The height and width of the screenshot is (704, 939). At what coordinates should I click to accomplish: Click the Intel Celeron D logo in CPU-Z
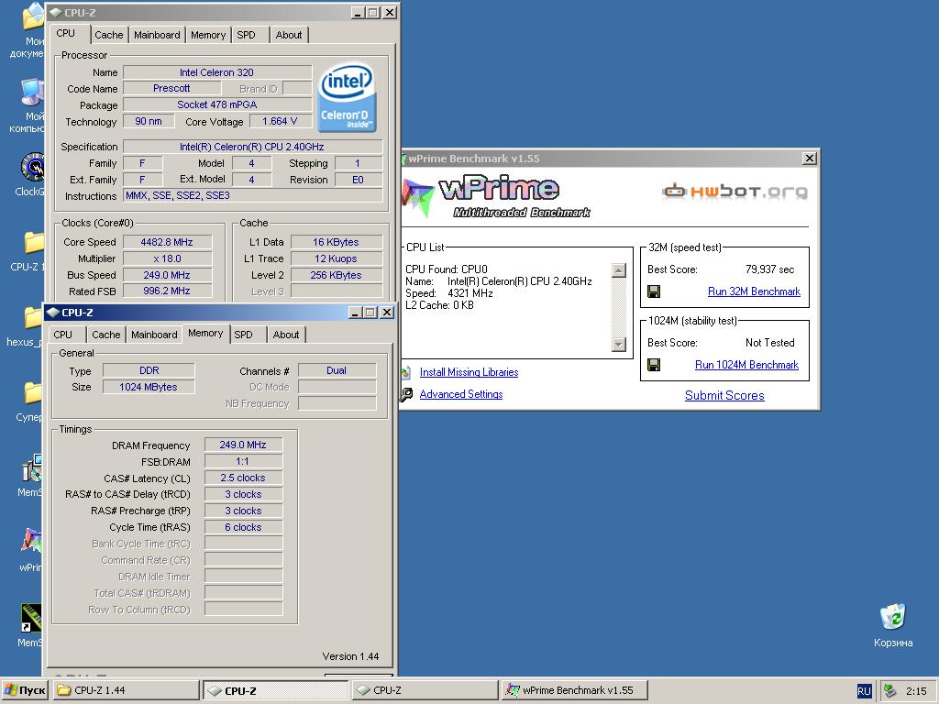pos(347,97)
